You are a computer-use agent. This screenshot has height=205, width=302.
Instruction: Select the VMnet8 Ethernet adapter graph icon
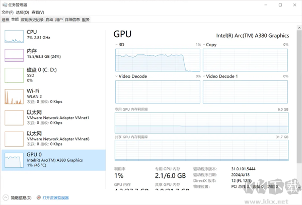coord(14,138)
